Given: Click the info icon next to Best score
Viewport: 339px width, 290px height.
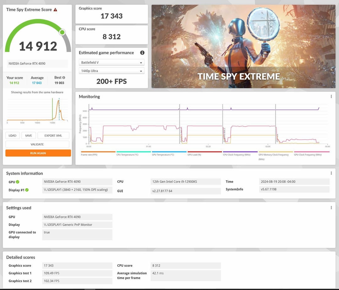Looking at the screenshot, I should pos(63,77).
